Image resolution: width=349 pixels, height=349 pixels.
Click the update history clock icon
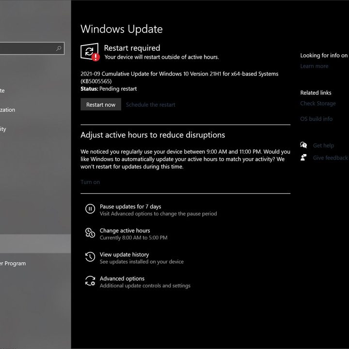(90, 257)
